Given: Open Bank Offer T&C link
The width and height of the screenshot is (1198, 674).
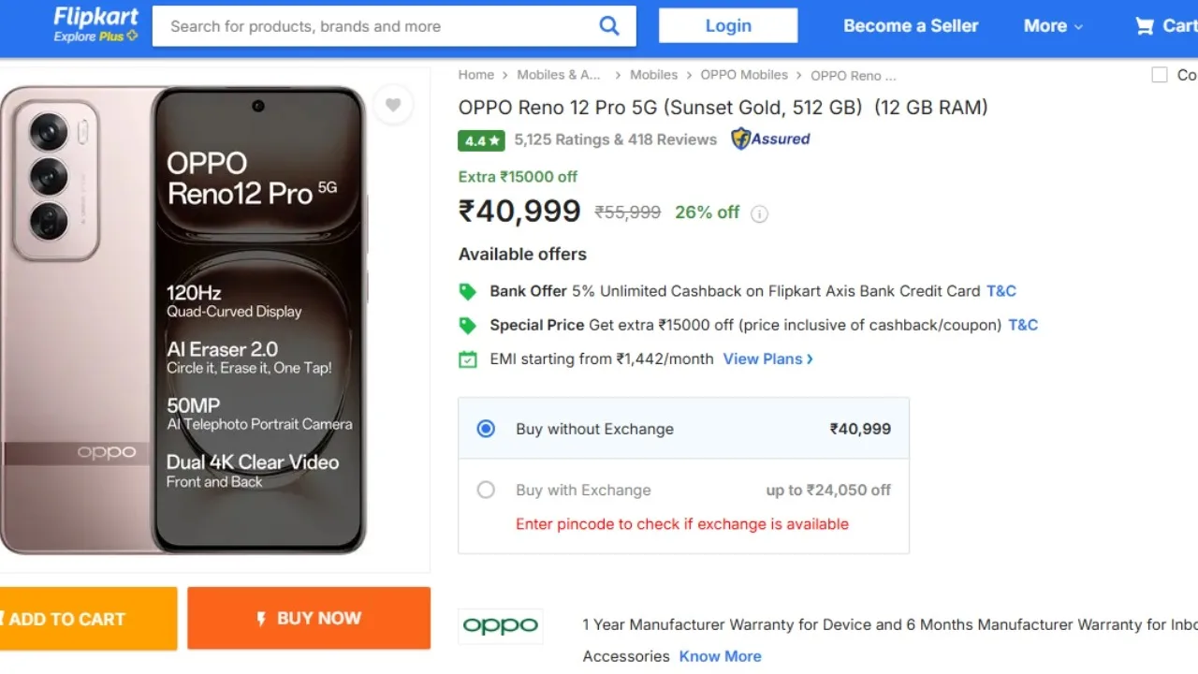Looking at the screenshot, I should [x=1001, y=291].
